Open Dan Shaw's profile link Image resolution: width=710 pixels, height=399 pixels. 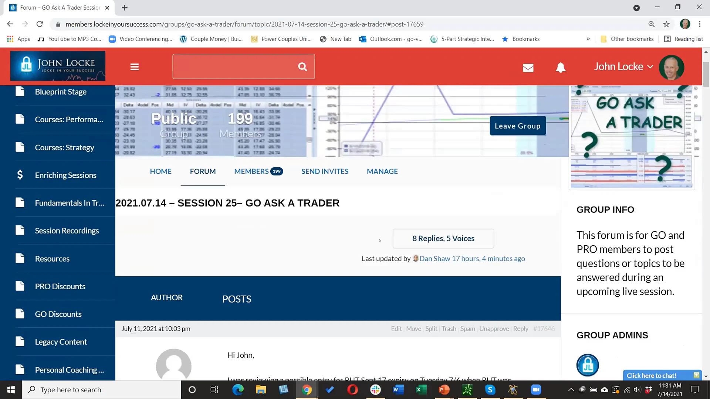point(435,259)
